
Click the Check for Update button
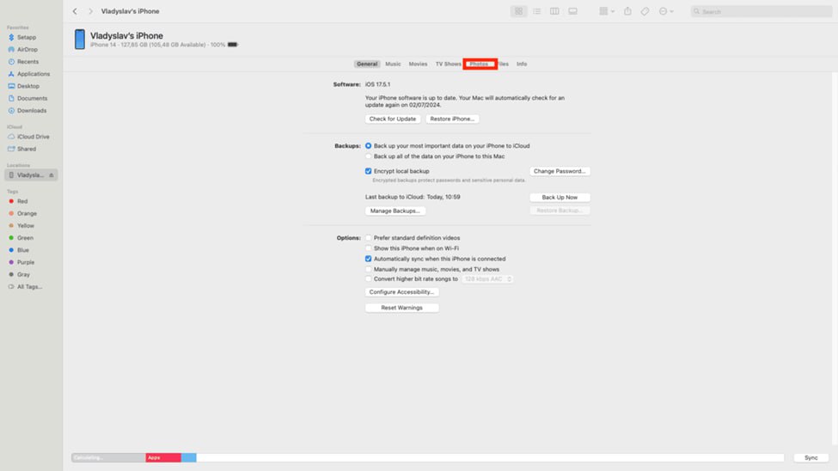pyautogui.click(x=392, y=119)
